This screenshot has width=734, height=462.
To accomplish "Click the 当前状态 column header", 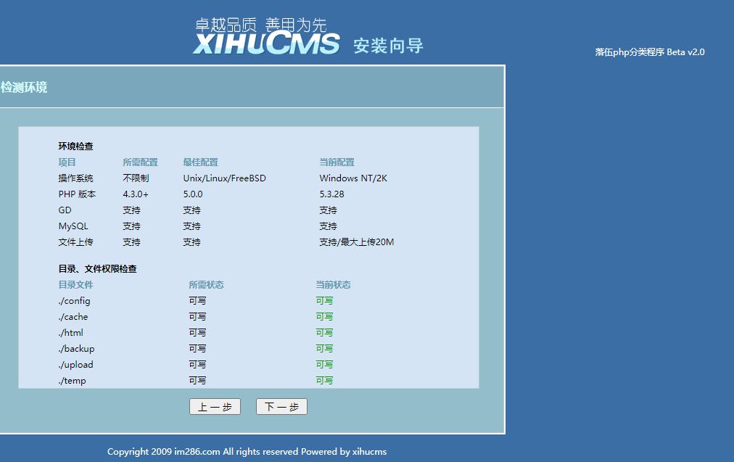I will (334, 285).
